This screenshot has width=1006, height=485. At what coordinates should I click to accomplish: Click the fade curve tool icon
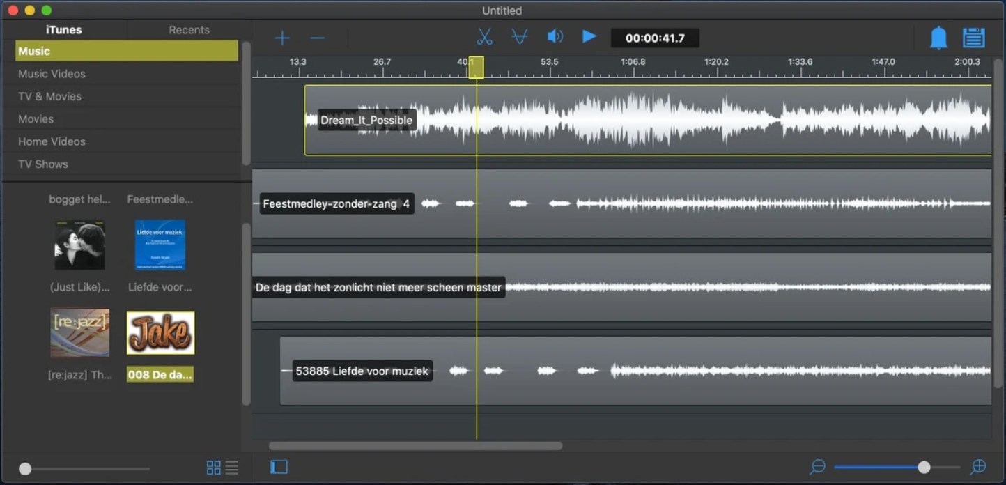[x=520, y=37]
